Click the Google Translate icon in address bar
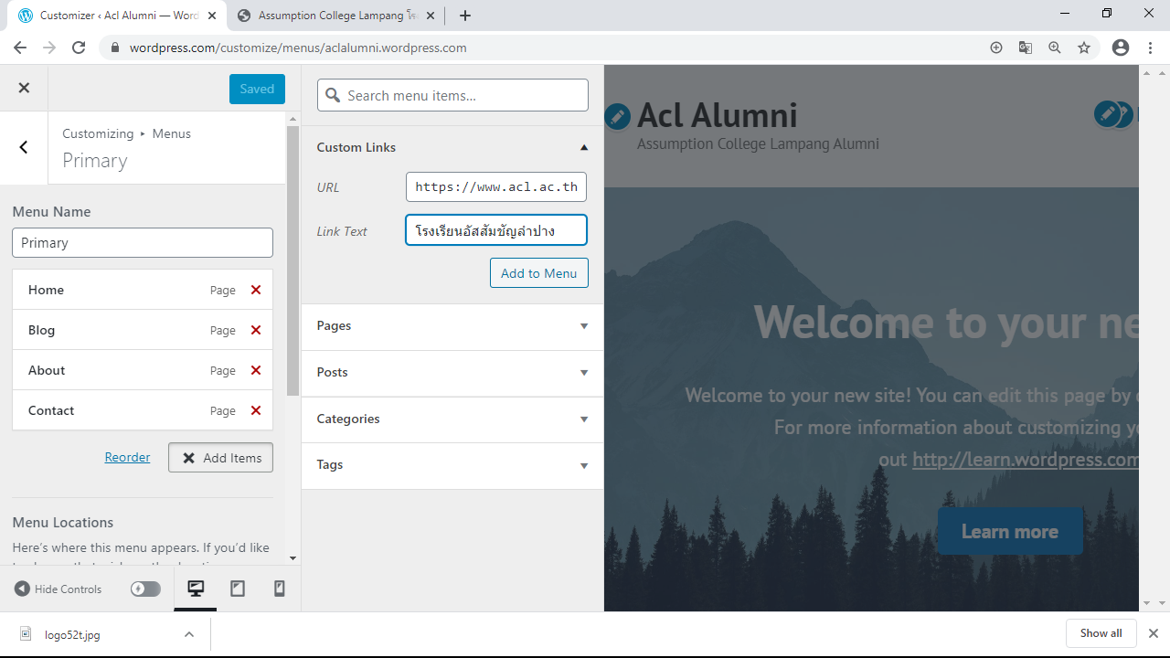 pyautogui.click(x=1026, y=48)
